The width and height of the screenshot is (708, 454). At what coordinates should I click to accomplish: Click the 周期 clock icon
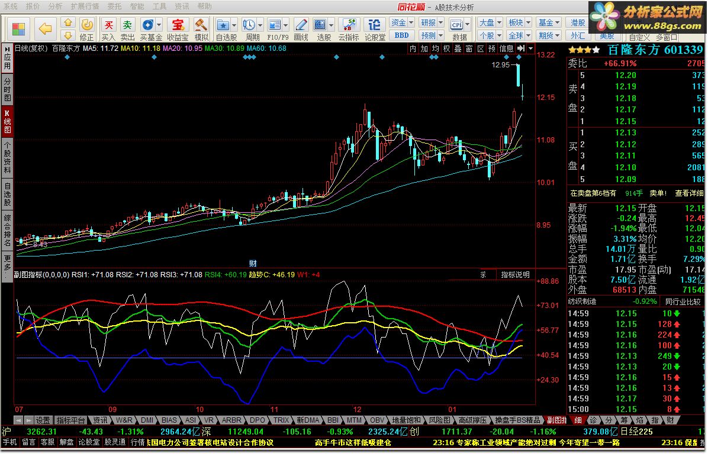click(249, 25)
